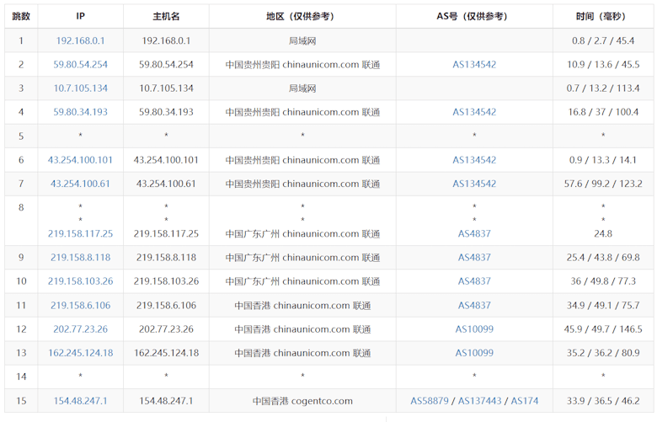The height and width of the screenshot is (422, 657).
Task: Open AS134542 link in hop 4 row
Action: (474, 112)
